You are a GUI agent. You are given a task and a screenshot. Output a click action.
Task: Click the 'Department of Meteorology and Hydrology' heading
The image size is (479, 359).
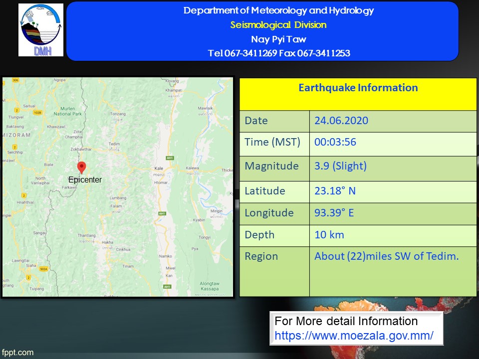[278, 10]
